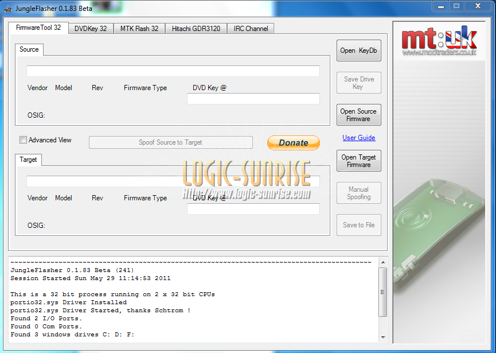Click the log panel scrollbar thumb
Image resolution: width=496 pixels, height=353 pixels.
tap(383, 292)
